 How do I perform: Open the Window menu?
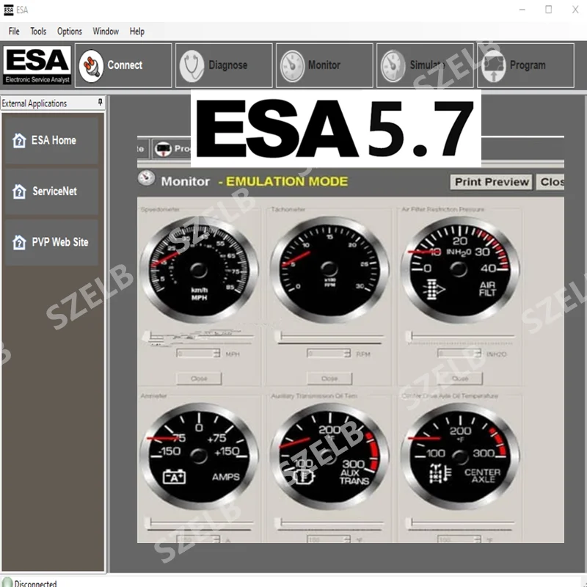[x=106, y=32]
